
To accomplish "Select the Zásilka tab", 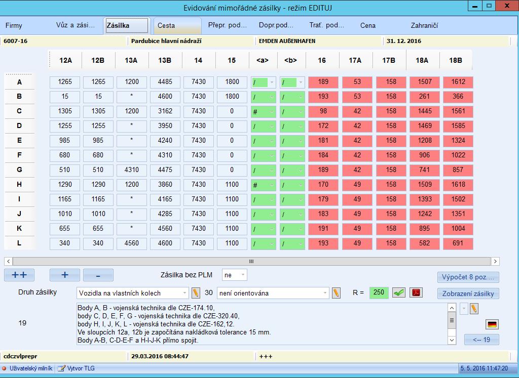I will [127, 25].
